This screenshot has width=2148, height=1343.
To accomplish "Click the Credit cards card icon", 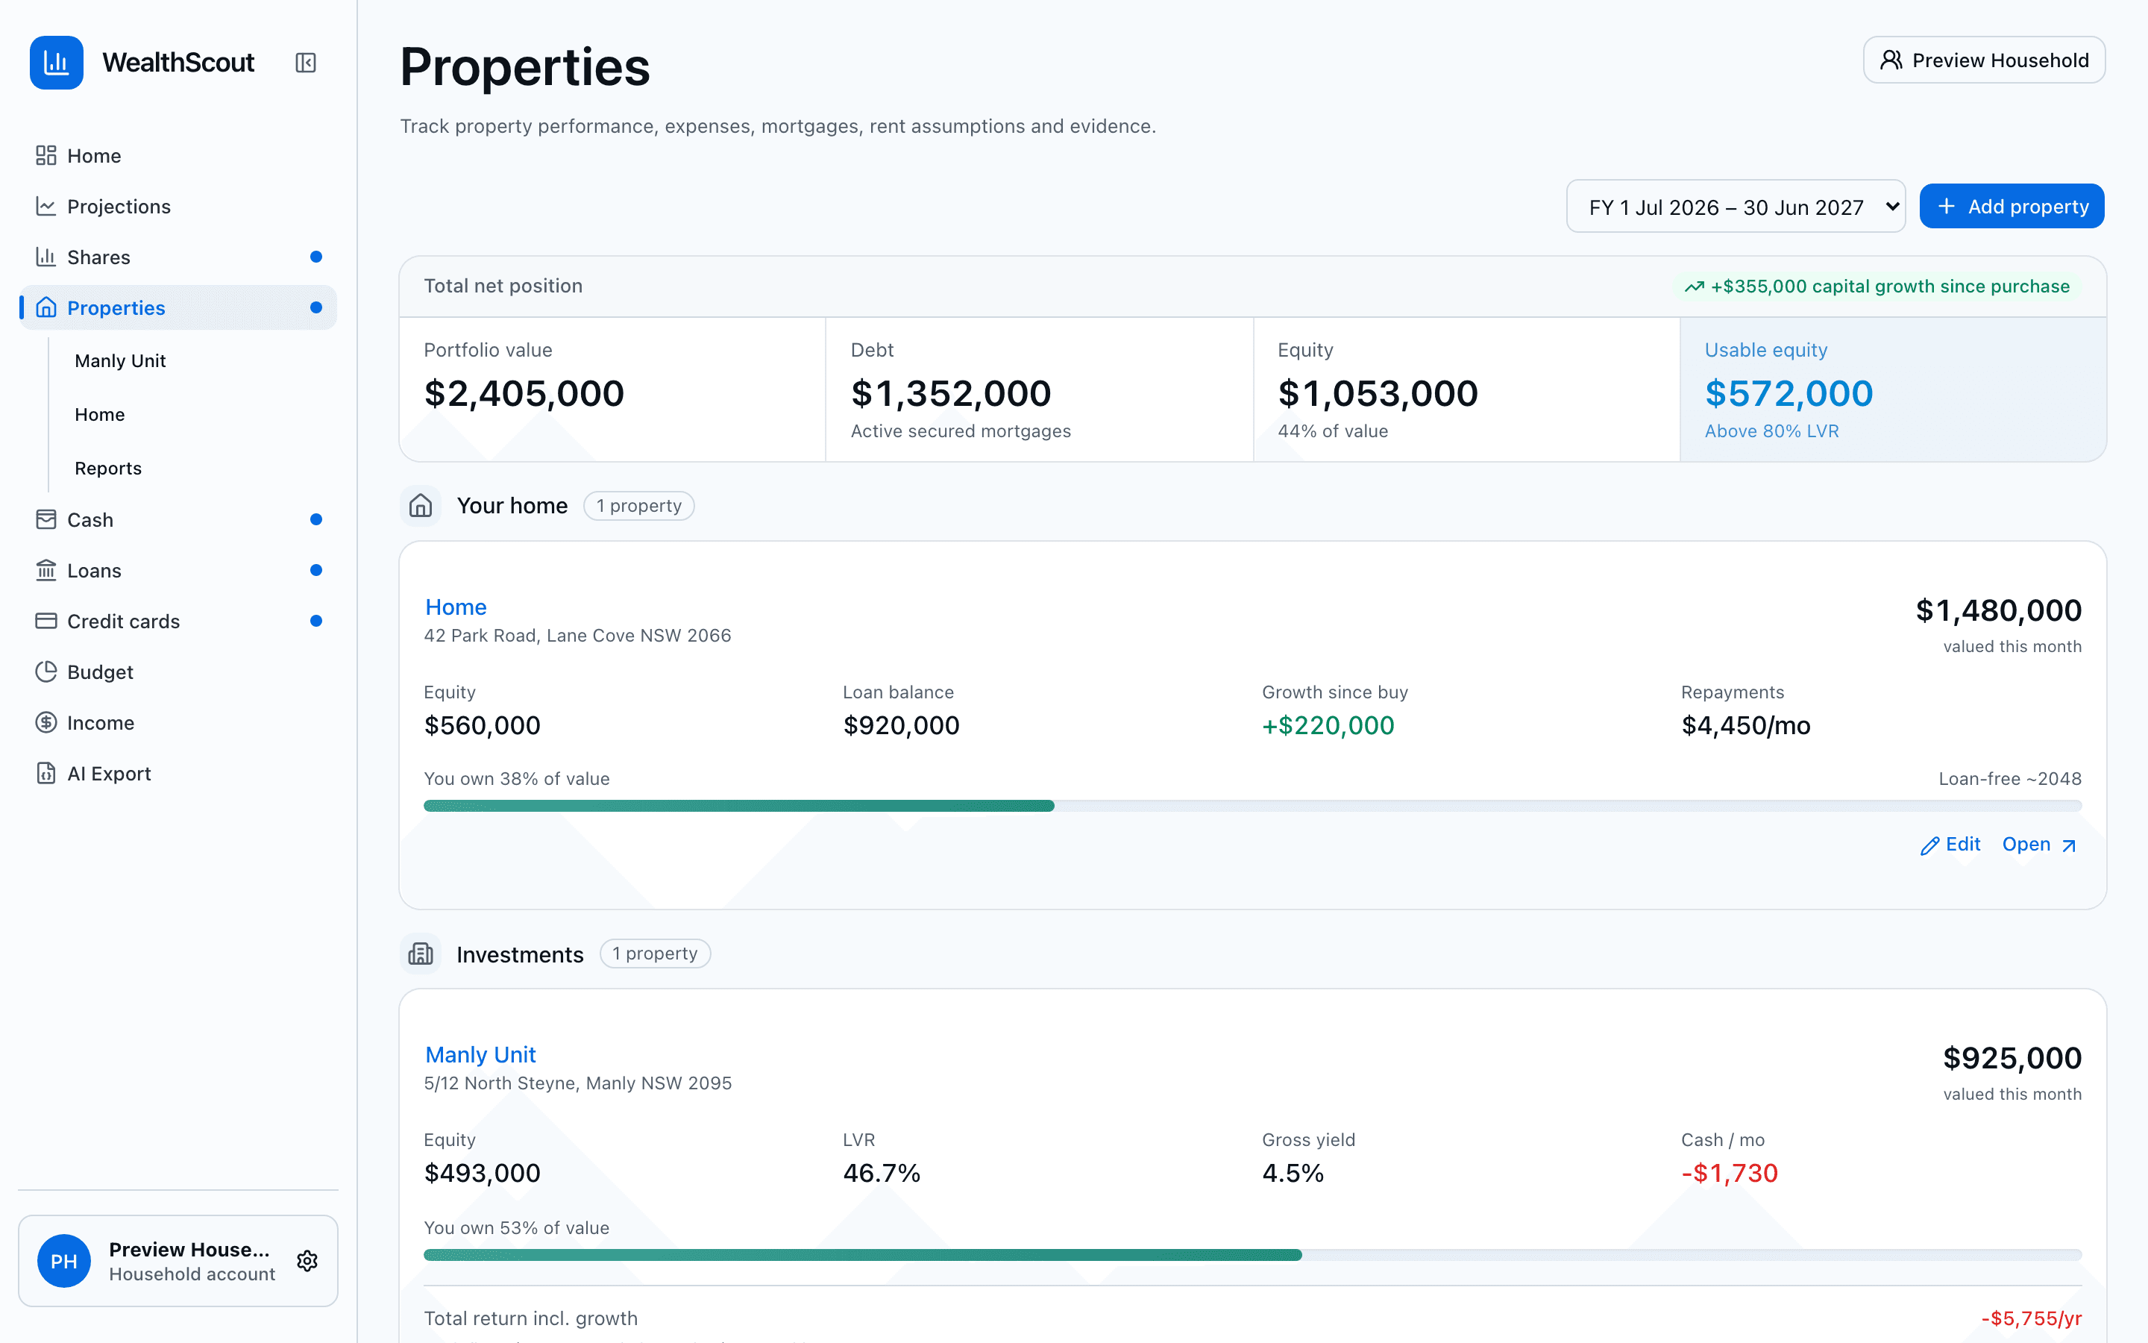I will 46,621.
